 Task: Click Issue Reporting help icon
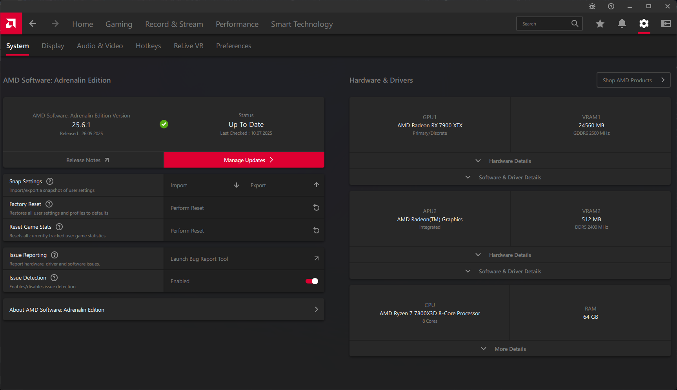(55, 255)
